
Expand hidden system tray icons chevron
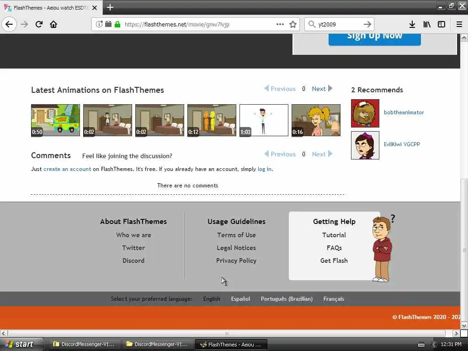(434, 345)
